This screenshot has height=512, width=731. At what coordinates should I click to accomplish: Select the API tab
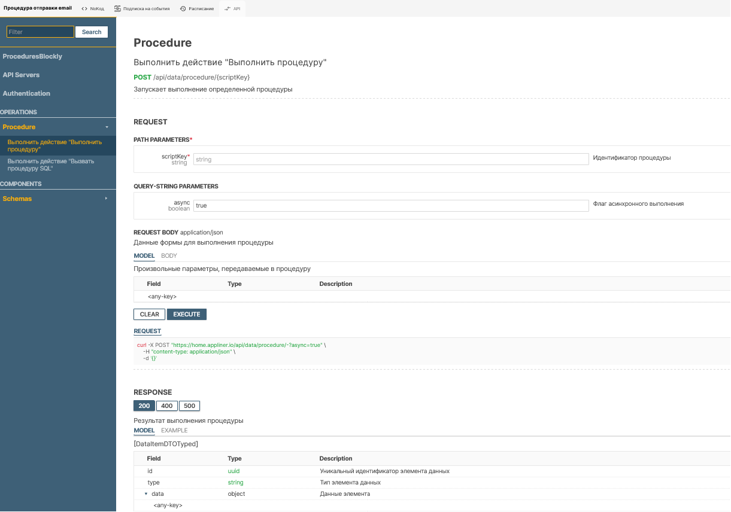click(232, 8)
